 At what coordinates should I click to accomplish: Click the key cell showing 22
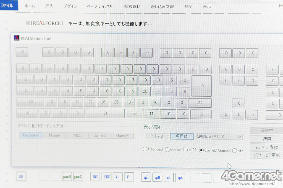tap(134, 114)
